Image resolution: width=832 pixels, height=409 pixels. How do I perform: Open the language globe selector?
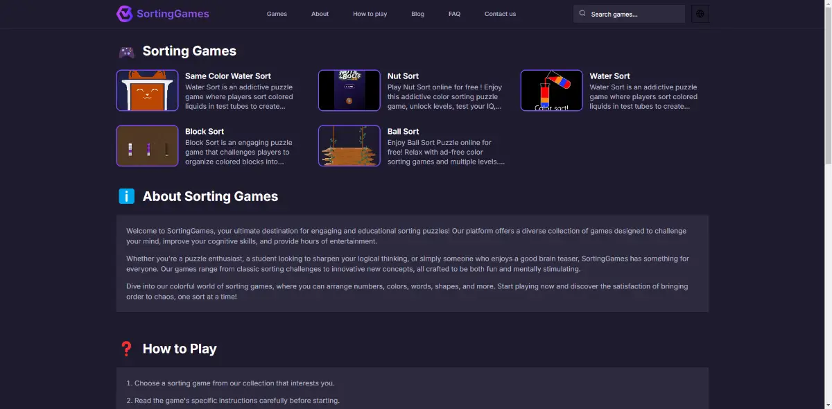pos(700,13)
